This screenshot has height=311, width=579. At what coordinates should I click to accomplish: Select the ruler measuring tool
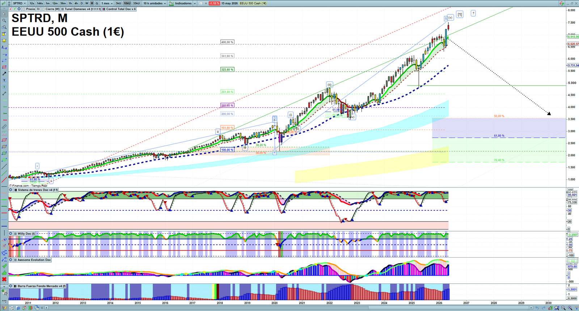(4, 127)
